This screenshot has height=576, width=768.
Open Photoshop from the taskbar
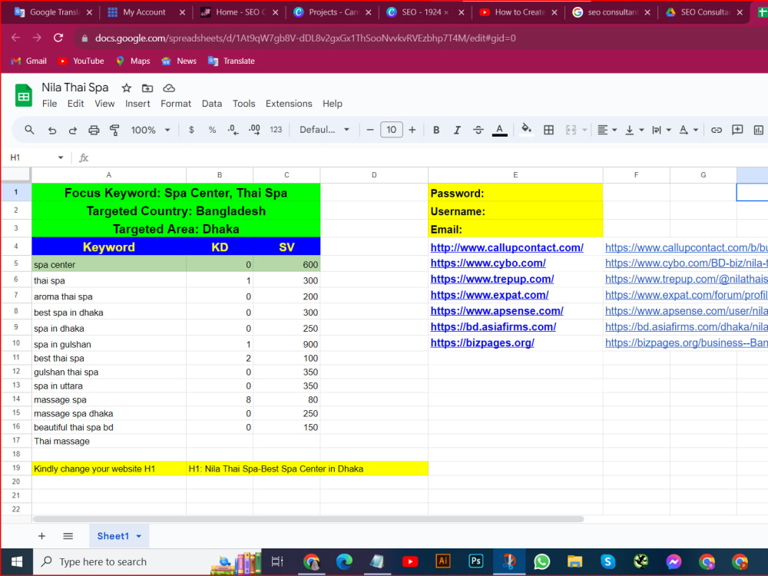pyautogui.click(x=475, y=561)
